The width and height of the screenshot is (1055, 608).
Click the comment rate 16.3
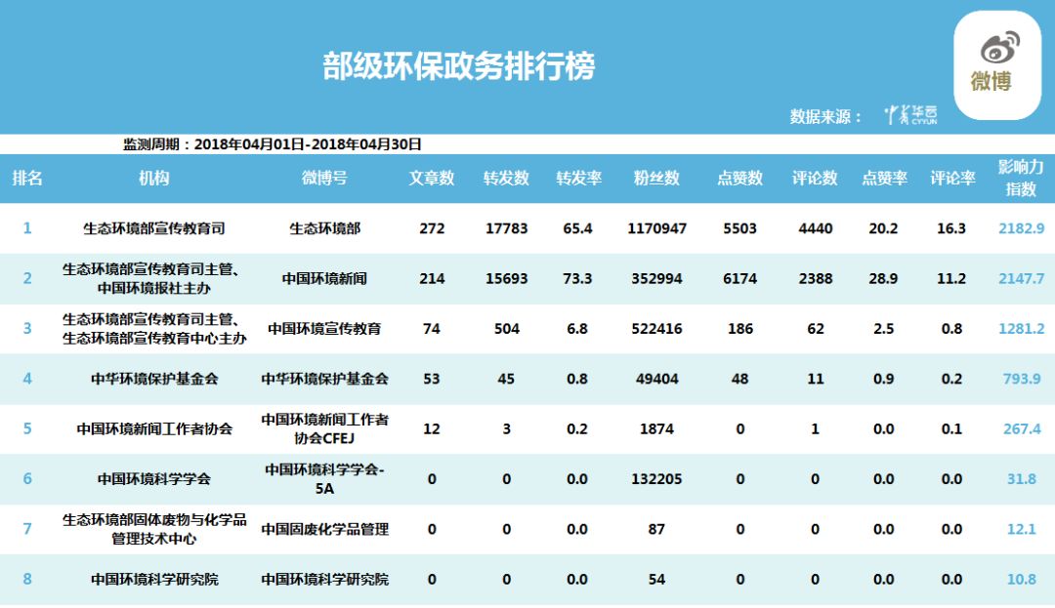951,228
